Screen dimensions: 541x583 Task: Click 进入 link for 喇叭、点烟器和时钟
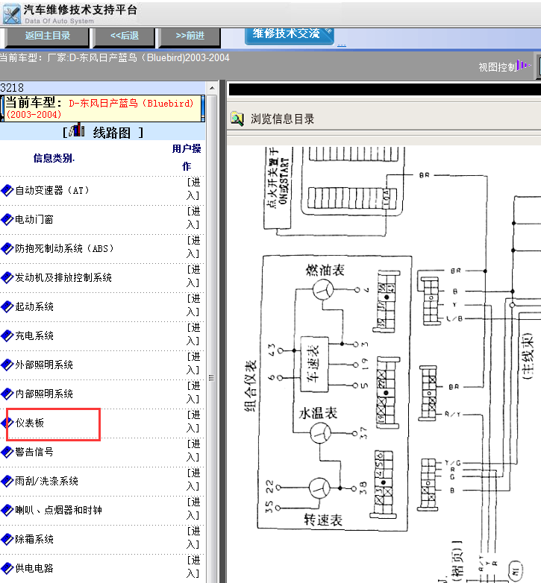[193, 508]
